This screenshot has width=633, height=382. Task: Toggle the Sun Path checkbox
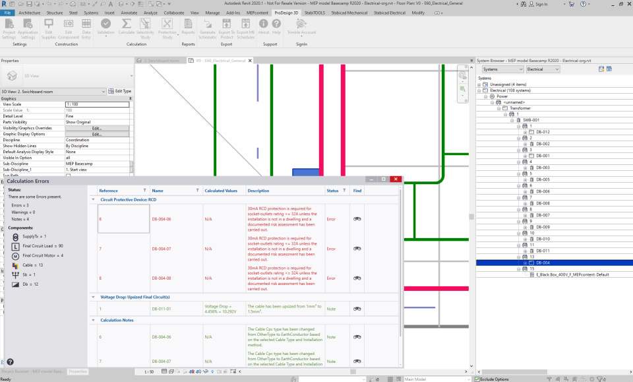coord(68,175)
